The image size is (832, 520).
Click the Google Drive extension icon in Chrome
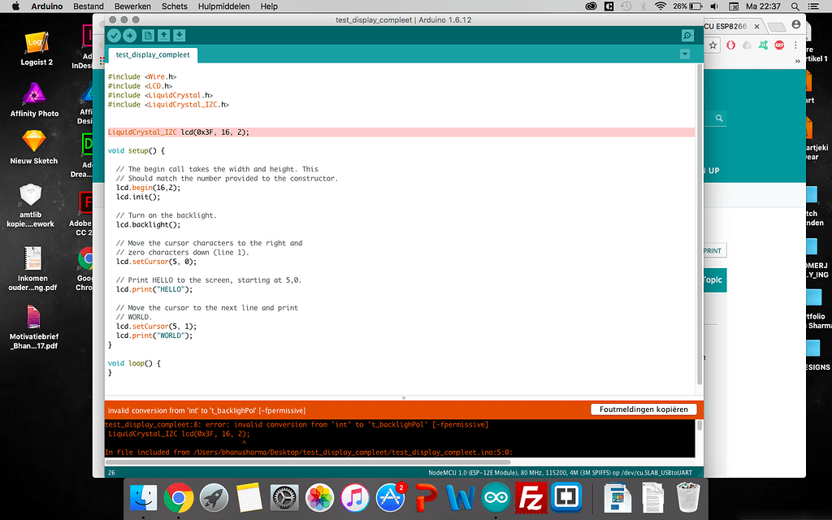747,45
